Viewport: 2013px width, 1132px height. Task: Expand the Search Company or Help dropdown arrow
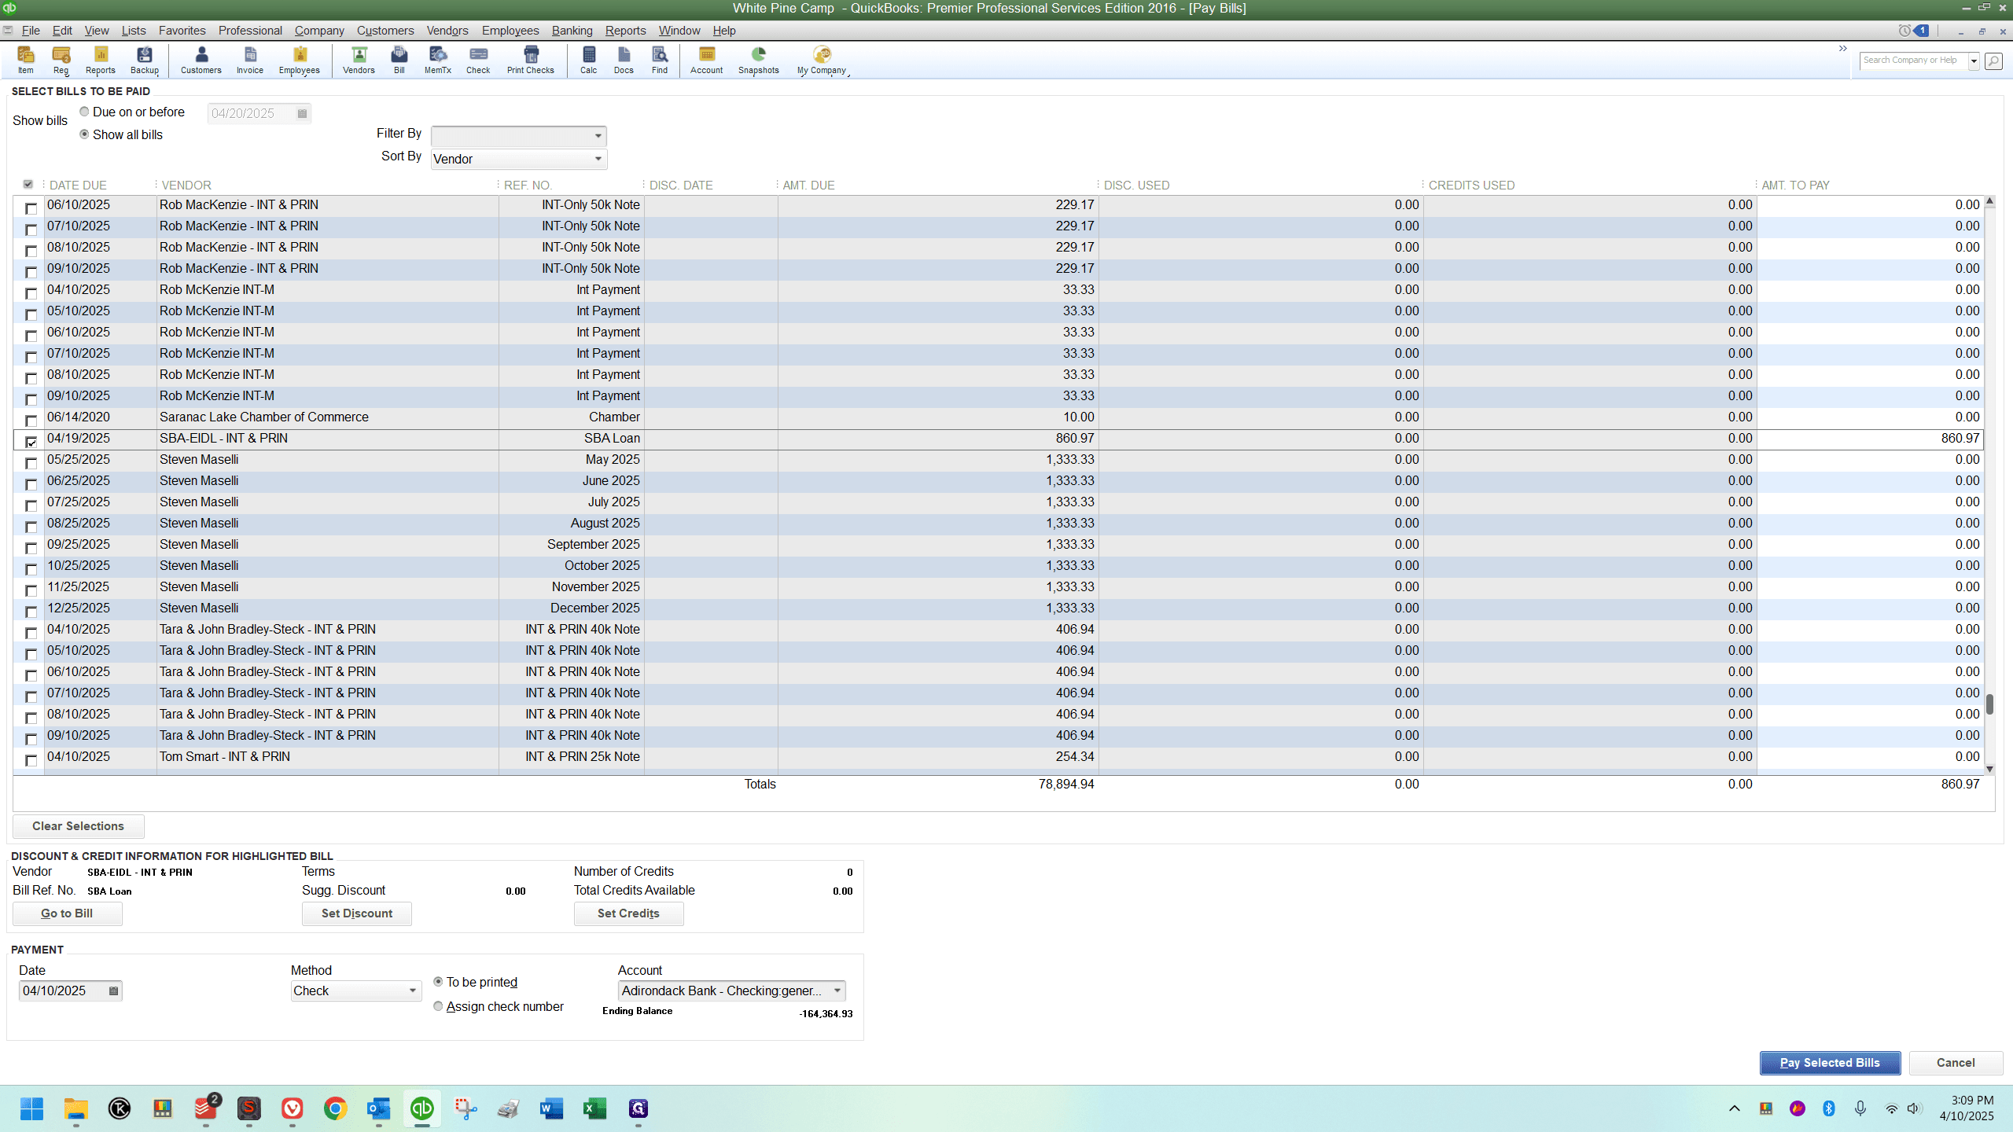click(x=1974, y=61)
